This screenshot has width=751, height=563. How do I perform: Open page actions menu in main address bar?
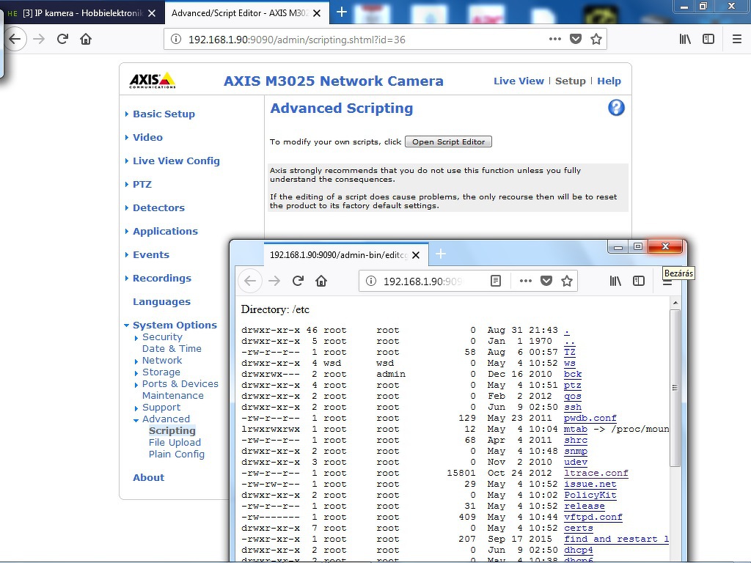[x=554, y=40]
